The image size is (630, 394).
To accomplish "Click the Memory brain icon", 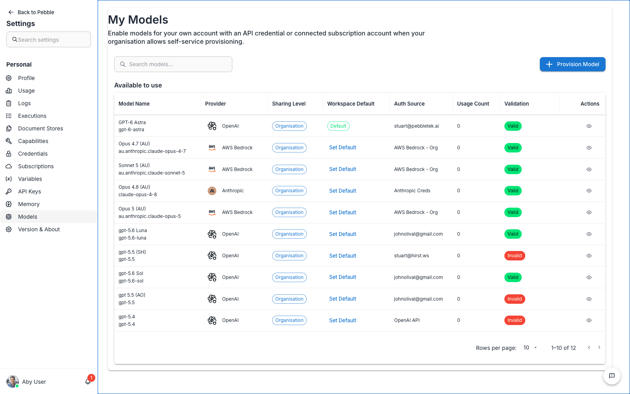I will tap(9, 204).
